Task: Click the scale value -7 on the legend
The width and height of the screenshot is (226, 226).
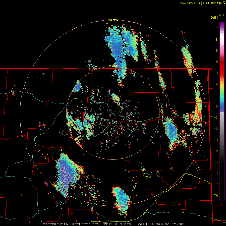Action: pyautogui.click(x=216, y=184)
